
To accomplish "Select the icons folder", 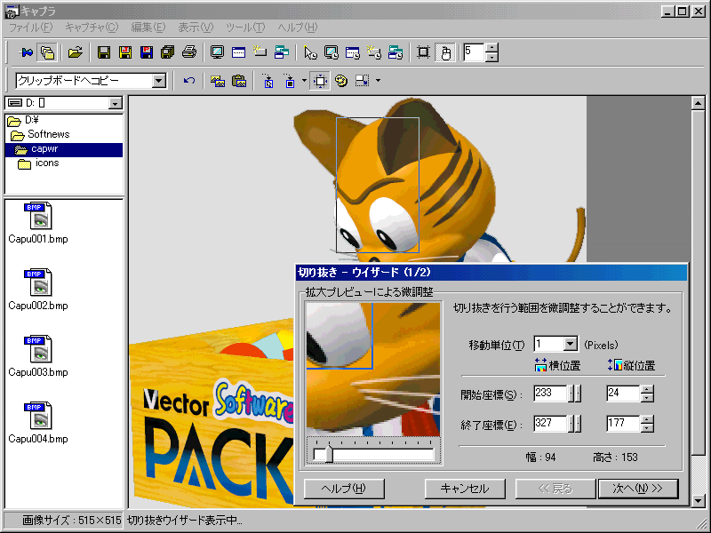I will point(38,163).
